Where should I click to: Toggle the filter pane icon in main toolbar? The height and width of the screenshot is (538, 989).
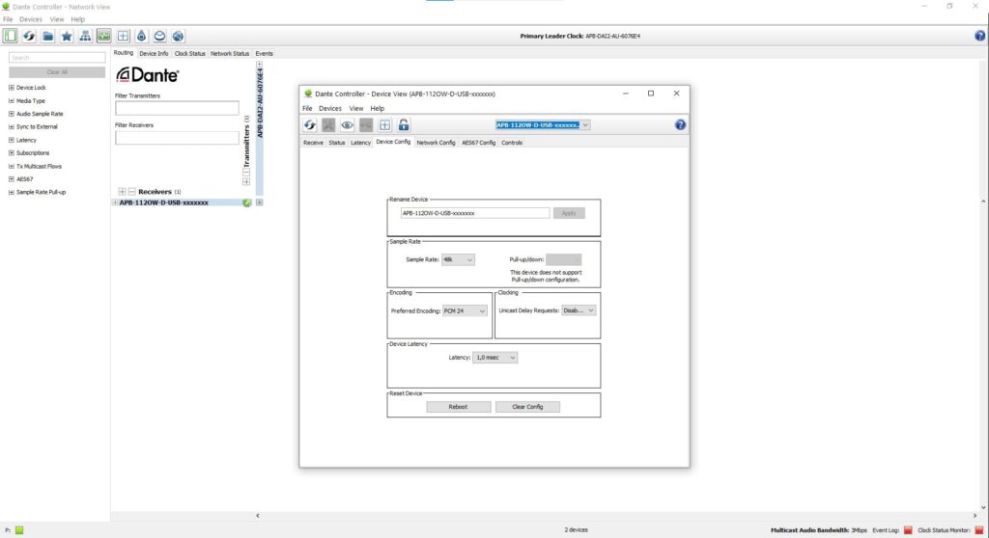click(10, 36)
